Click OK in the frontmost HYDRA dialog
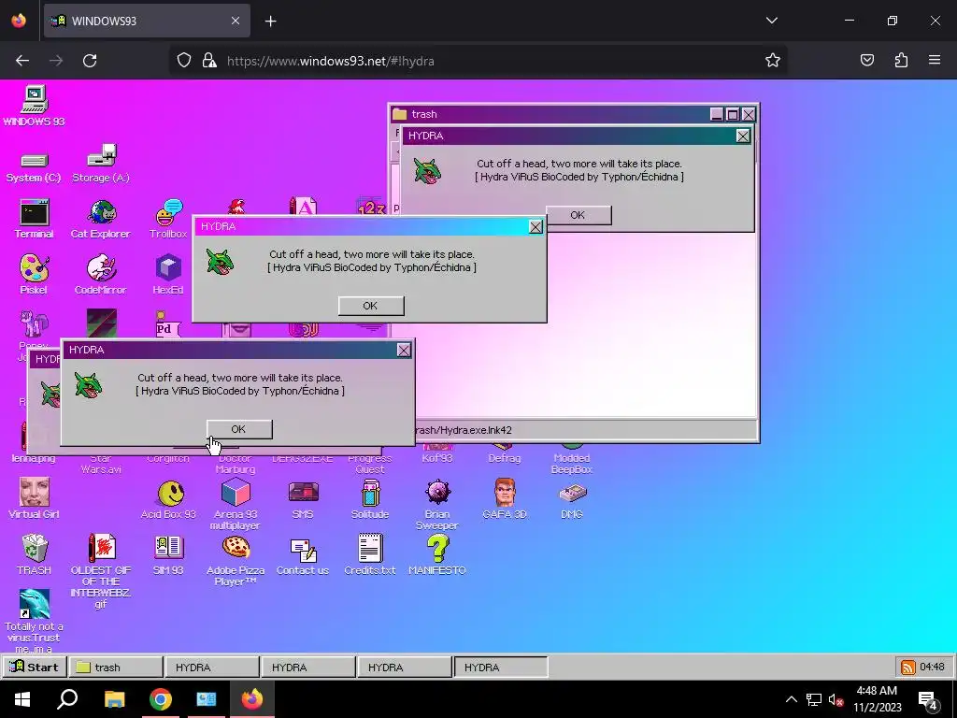 239,429
